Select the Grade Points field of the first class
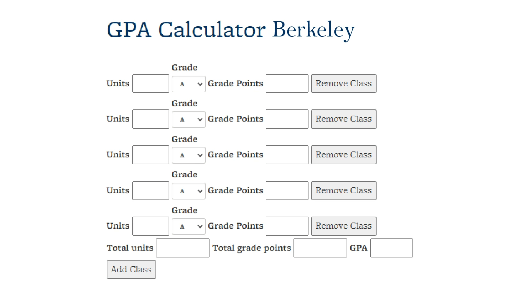 [x=287, y=84]
